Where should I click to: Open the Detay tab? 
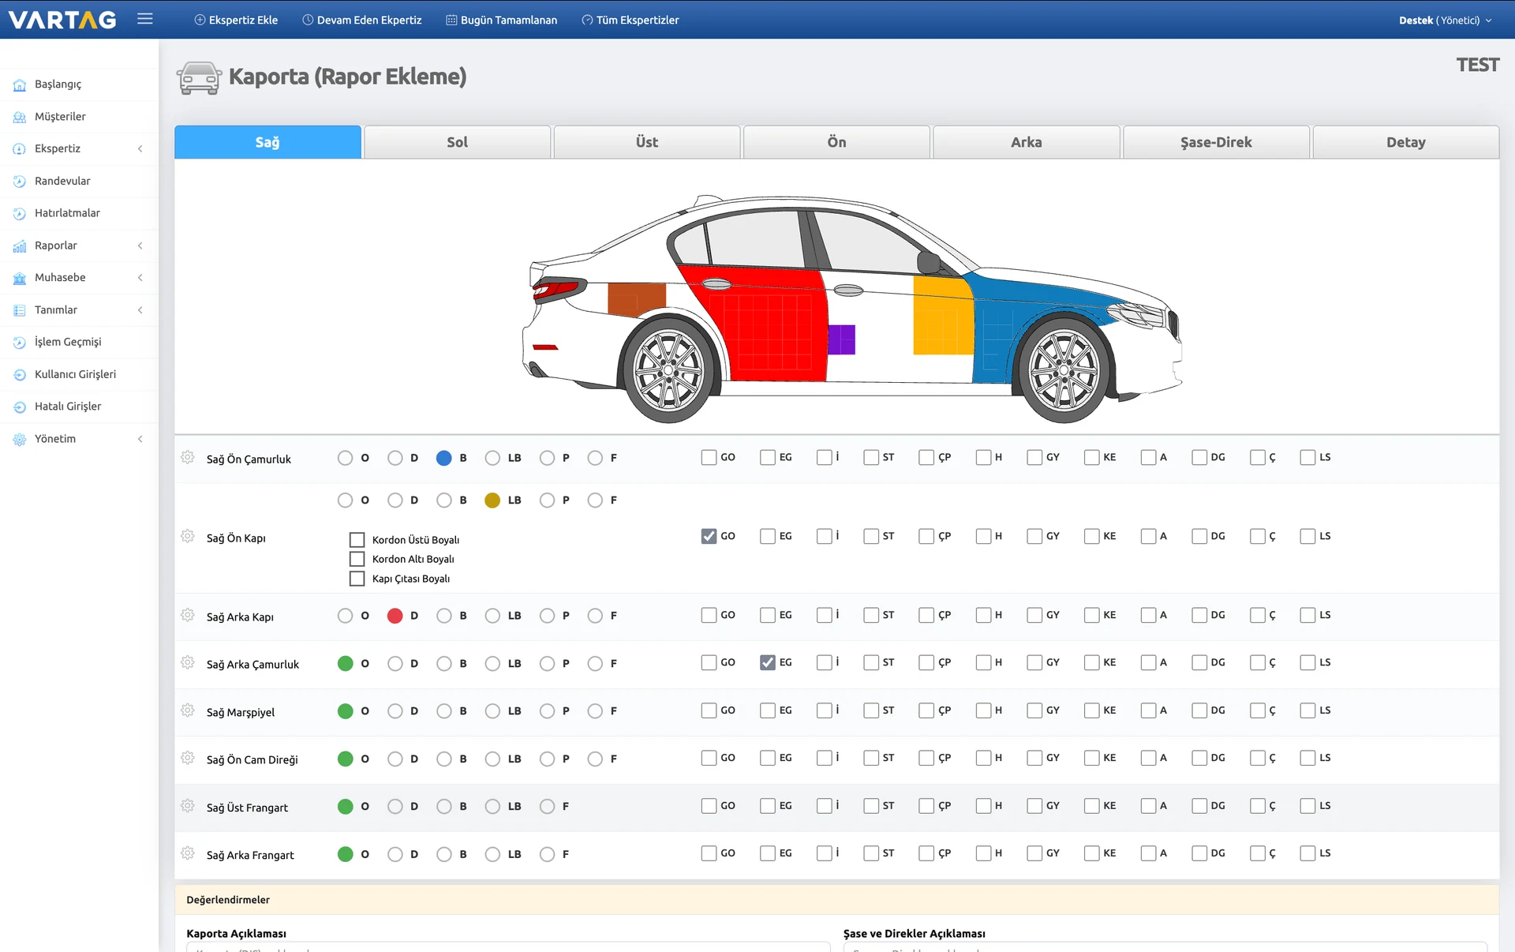[x=1406, y=142]
